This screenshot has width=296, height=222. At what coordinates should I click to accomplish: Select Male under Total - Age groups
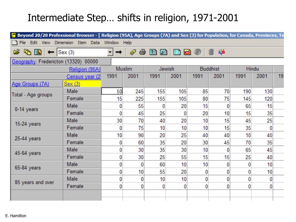pos(82,91)
